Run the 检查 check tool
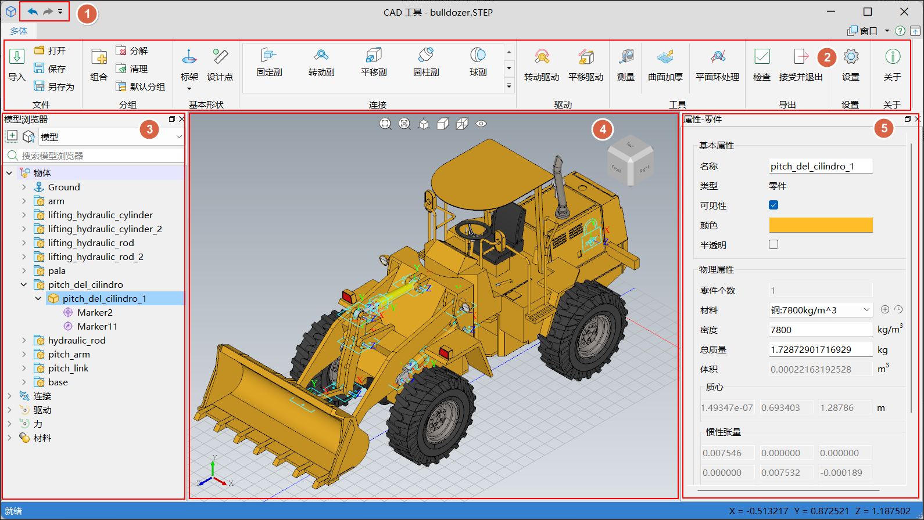924x520 pixels. point(761,63)
